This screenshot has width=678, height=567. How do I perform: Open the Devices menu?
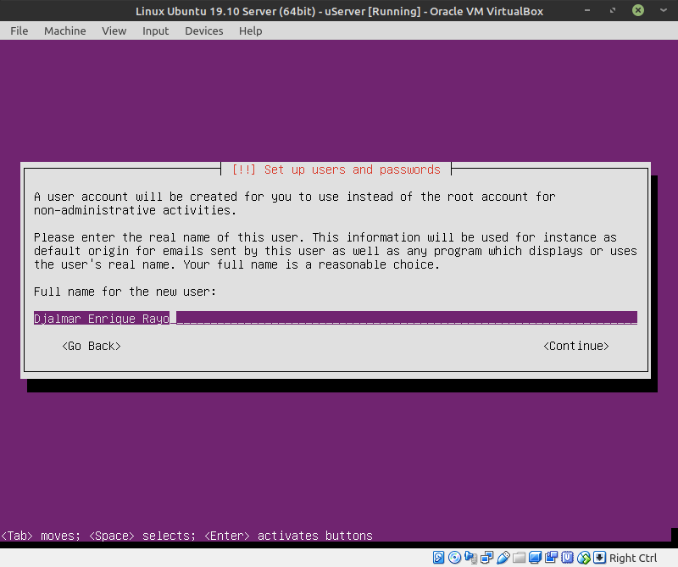pos(203,31)
